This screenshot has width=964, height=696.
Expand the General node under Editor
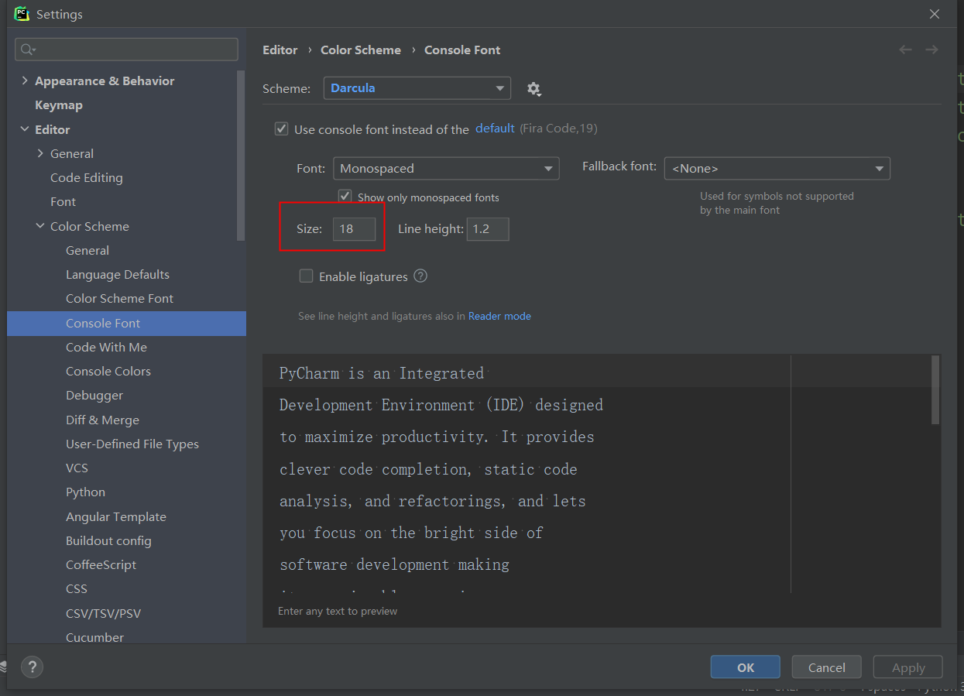(x=40, y=153)
